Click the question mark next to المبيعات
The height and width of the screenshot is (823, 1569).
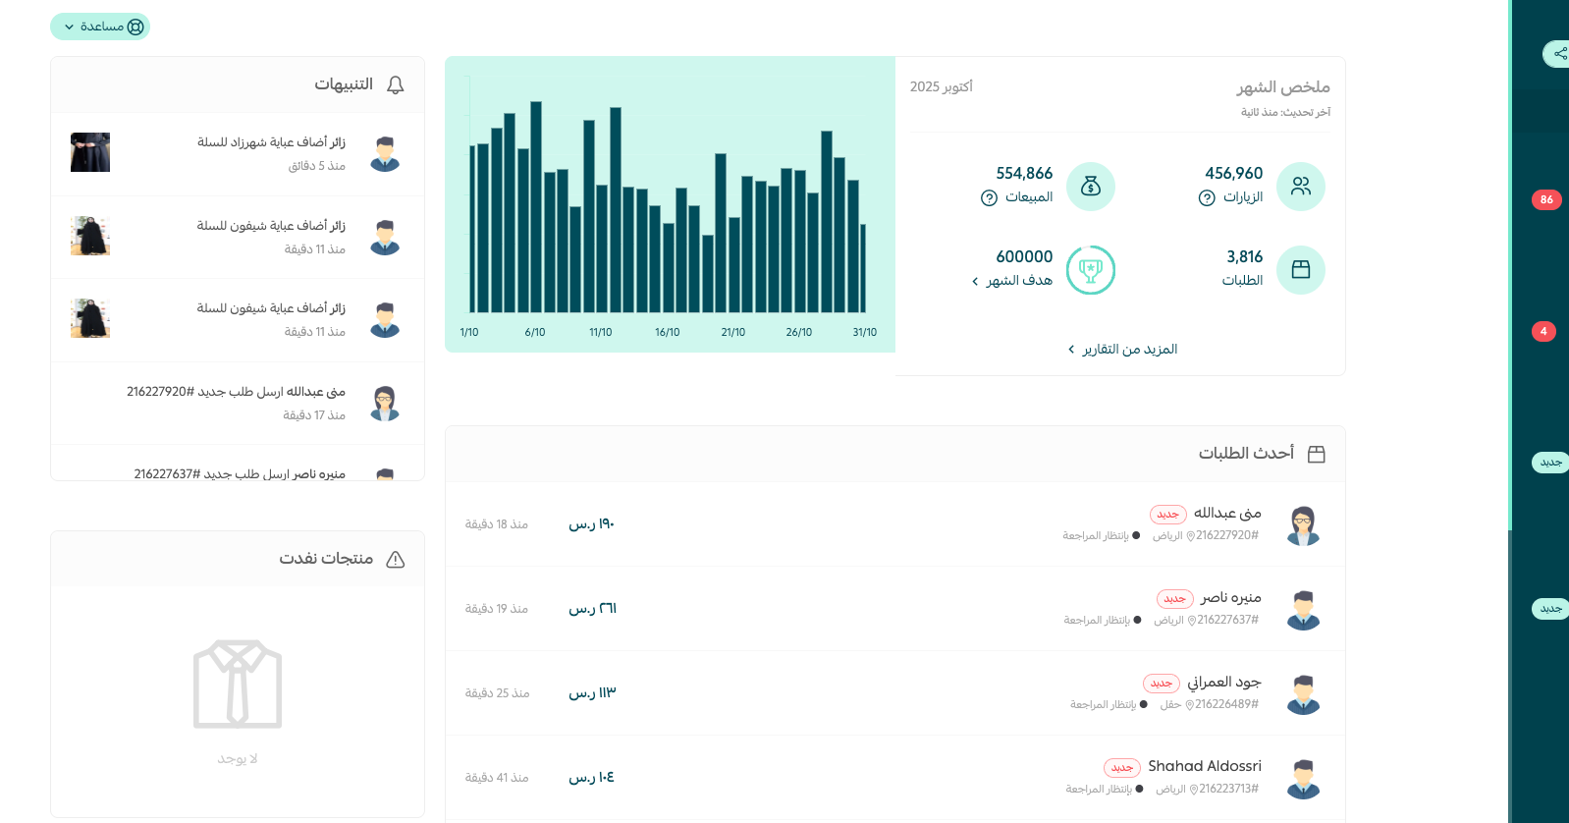[989, 198]
